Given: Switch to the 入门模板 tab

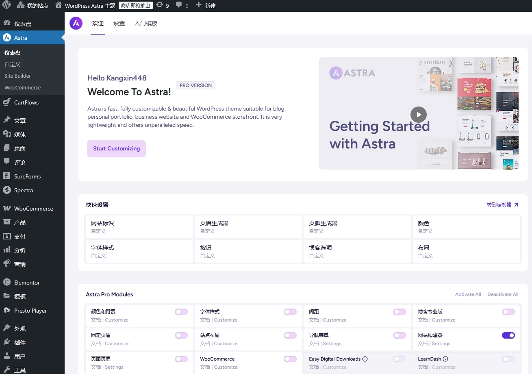Looking at the screenshot, I should point(146,23).
